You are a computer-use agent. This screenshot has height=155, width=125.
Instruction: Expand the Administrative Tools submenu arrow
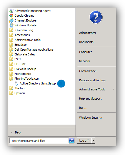click(113, 89)
